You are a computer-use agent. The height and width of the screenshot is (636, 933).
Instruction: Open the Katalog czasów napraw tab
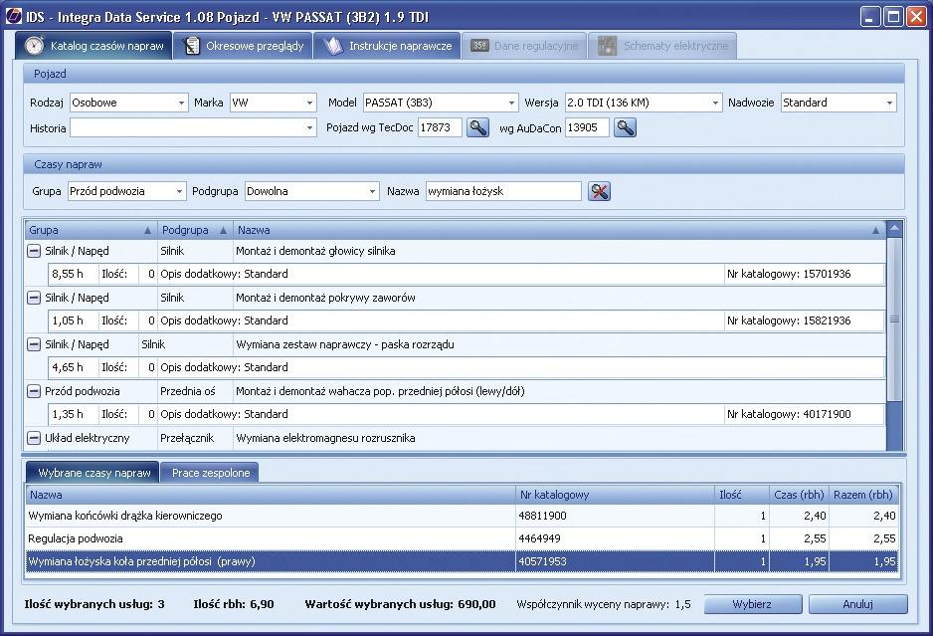point(94,46)
